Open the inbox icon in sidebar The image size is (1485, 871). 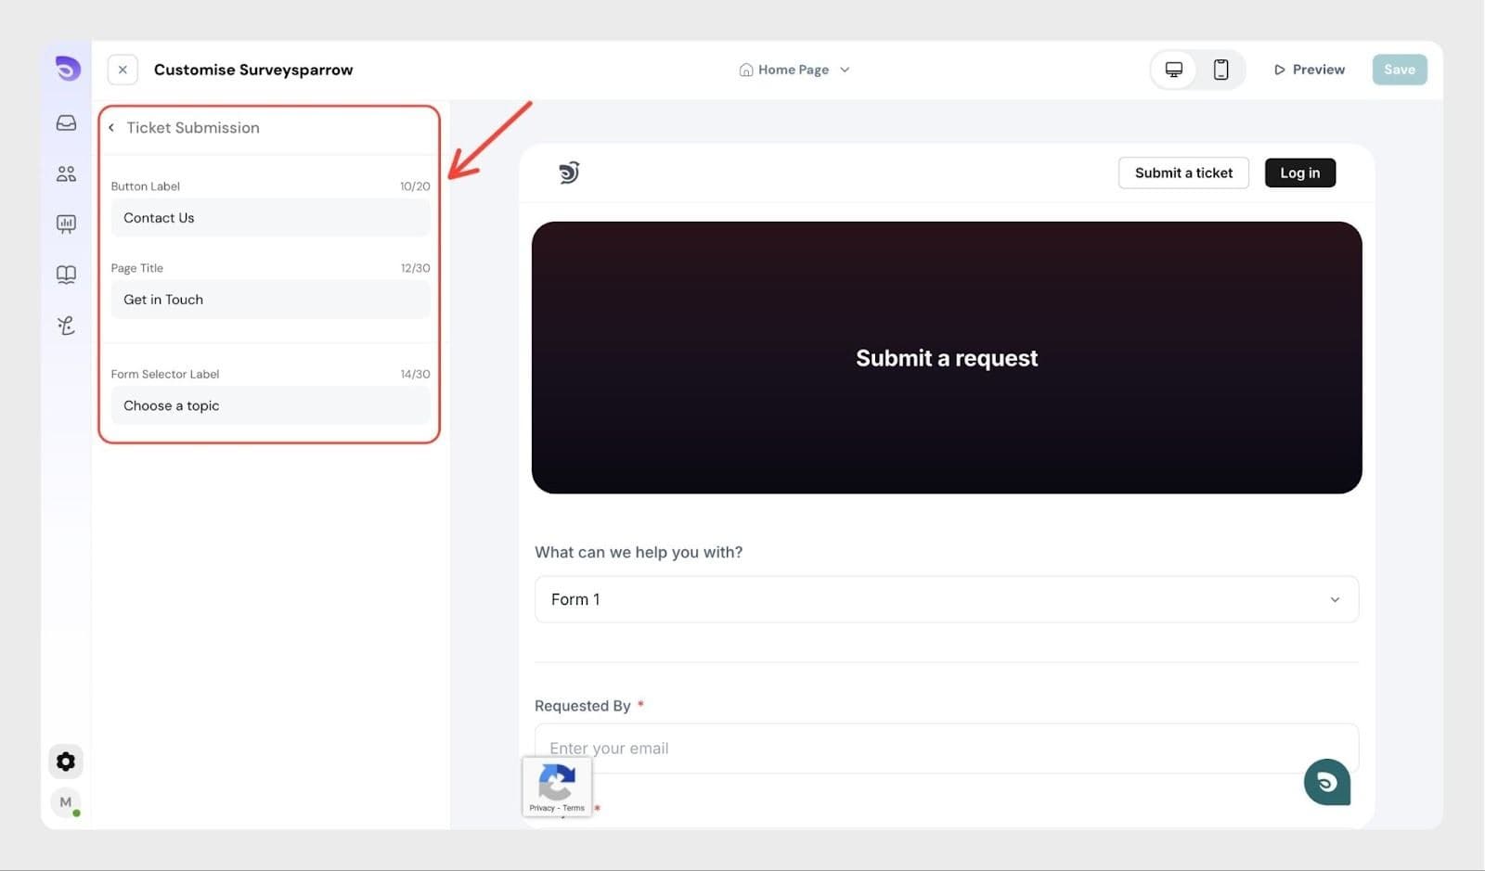click(x=66, y=123)
